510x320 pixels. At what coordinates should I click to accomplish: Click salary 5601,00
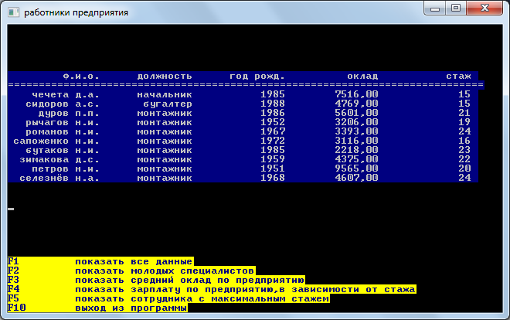pyautogui.click(x=356, y=113)
